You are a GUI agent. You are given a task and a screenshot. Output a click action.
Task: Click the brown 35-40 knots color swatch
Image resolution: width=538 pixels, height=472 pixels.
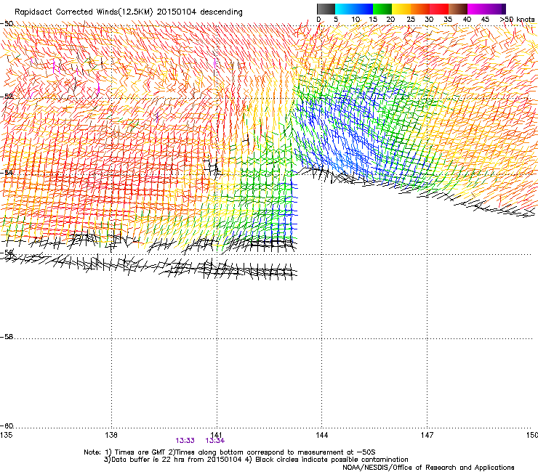point(458,9)
